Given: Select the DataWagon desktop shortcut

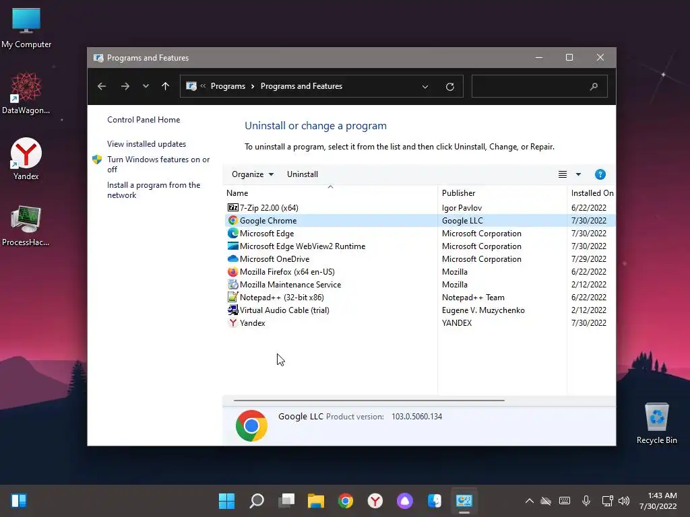Looking at the screenshot, I should 26,94.
